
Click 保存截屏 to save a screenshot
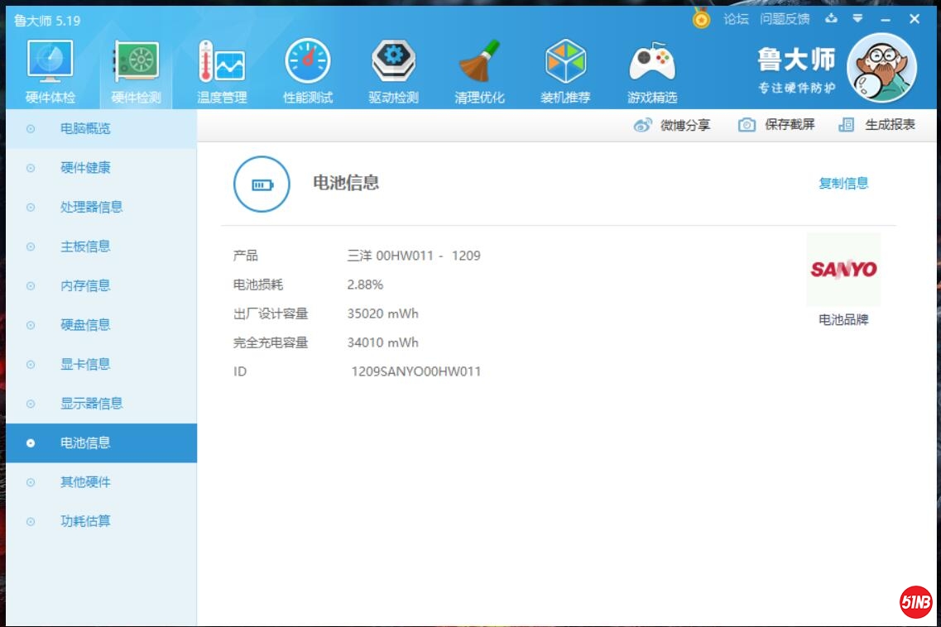tap(776, 125)
